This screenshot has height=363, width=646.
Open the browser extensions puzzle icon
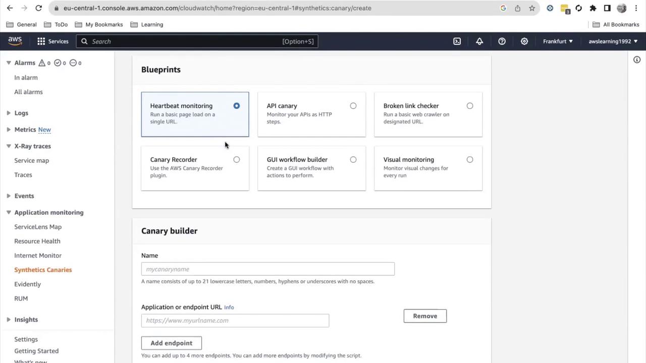(593, 8)
